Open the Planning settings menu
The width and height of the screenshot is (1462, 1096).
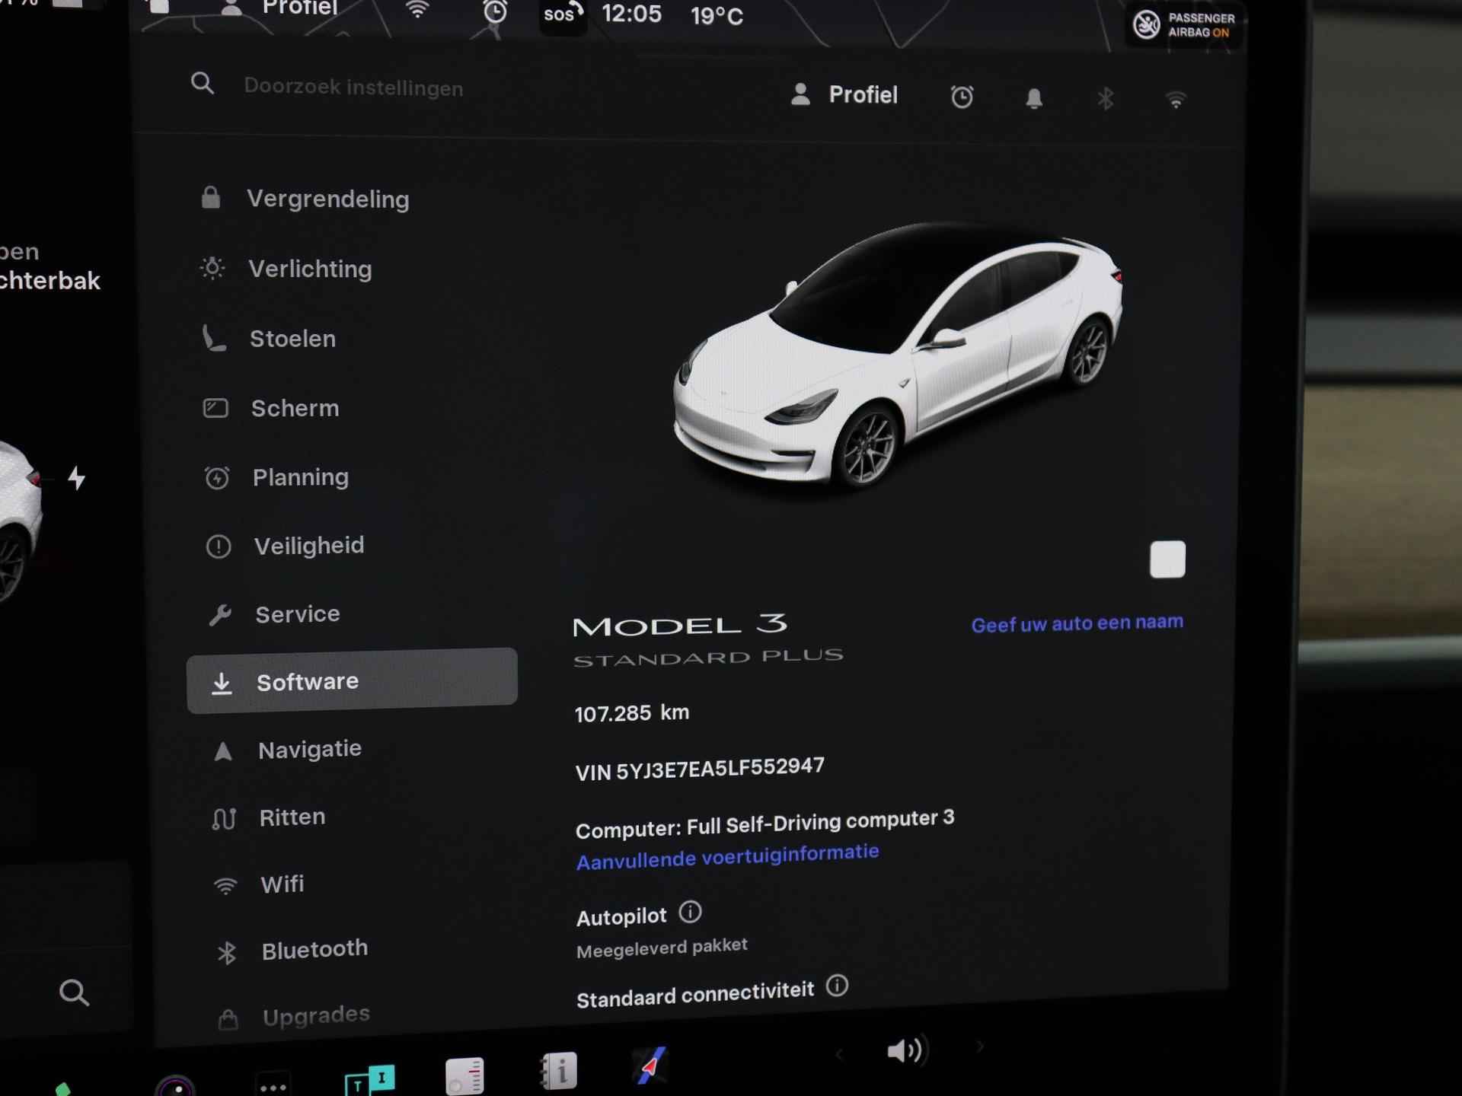(x=300, y=477)
